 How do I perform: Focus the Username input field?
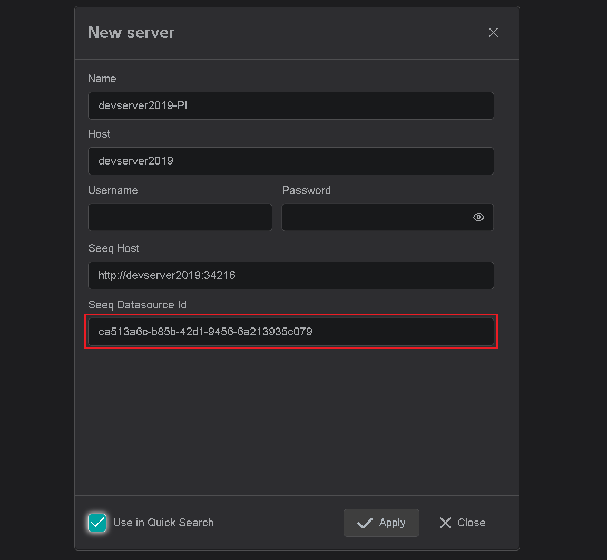tap(180, 217)
